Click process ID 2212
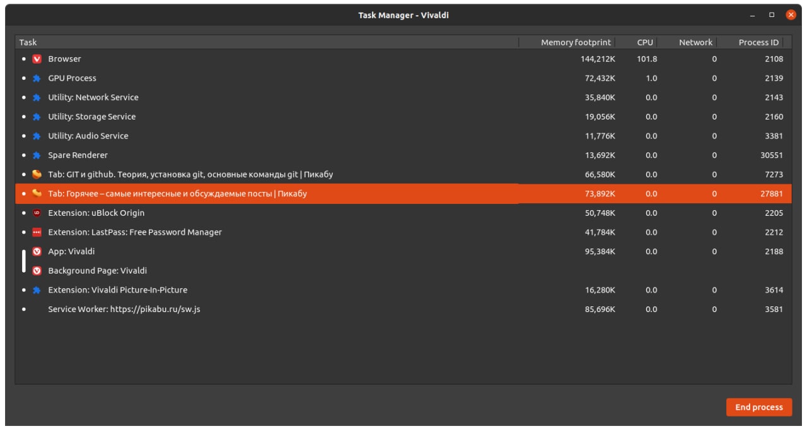 tap(774, 232)
